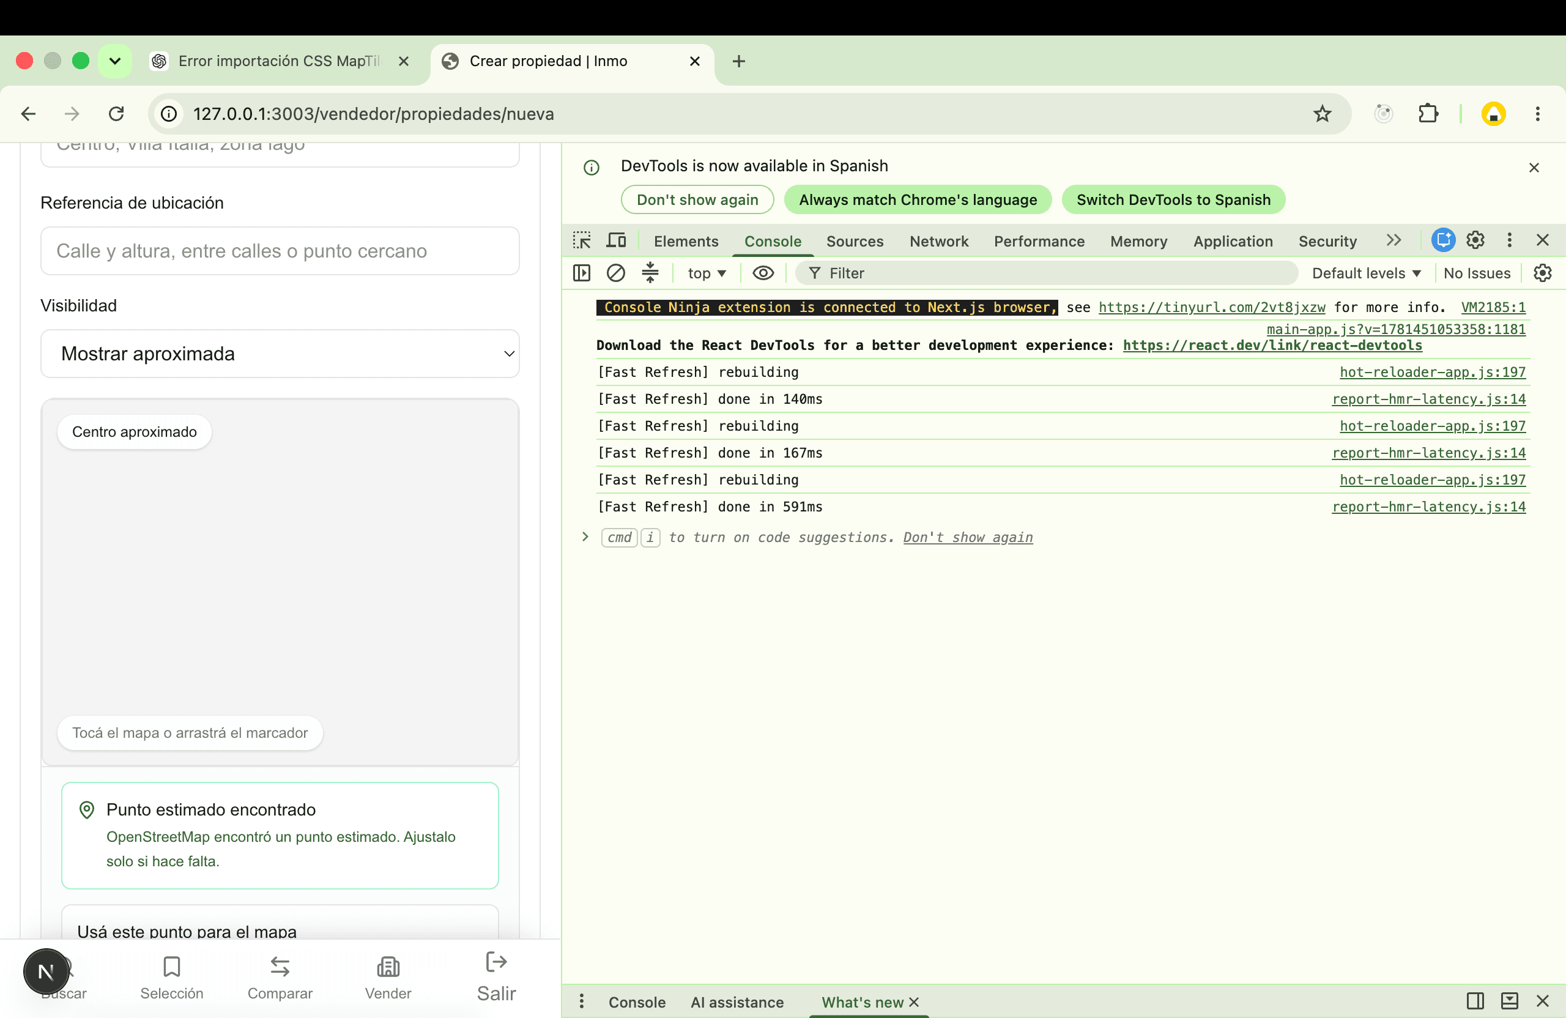Open the tinyurl.com/2vt8jxzw link
Viewport: 1566px width, 1018px height.
click(x=1211, y=307)
